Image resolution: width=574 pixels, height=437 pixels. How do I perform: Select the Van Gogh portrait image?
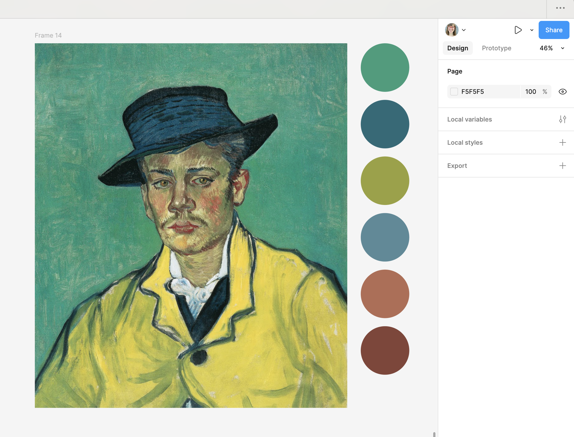coord(191,225)
